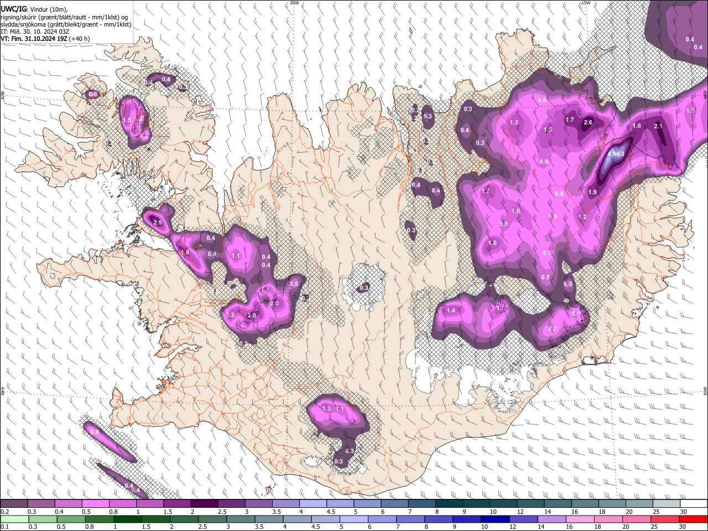Screen dimensions: 708x531
Task: Click the 'VT: Fim. 31.10.2024 19Z (+40 h)' line
Action: click(45, 39)
